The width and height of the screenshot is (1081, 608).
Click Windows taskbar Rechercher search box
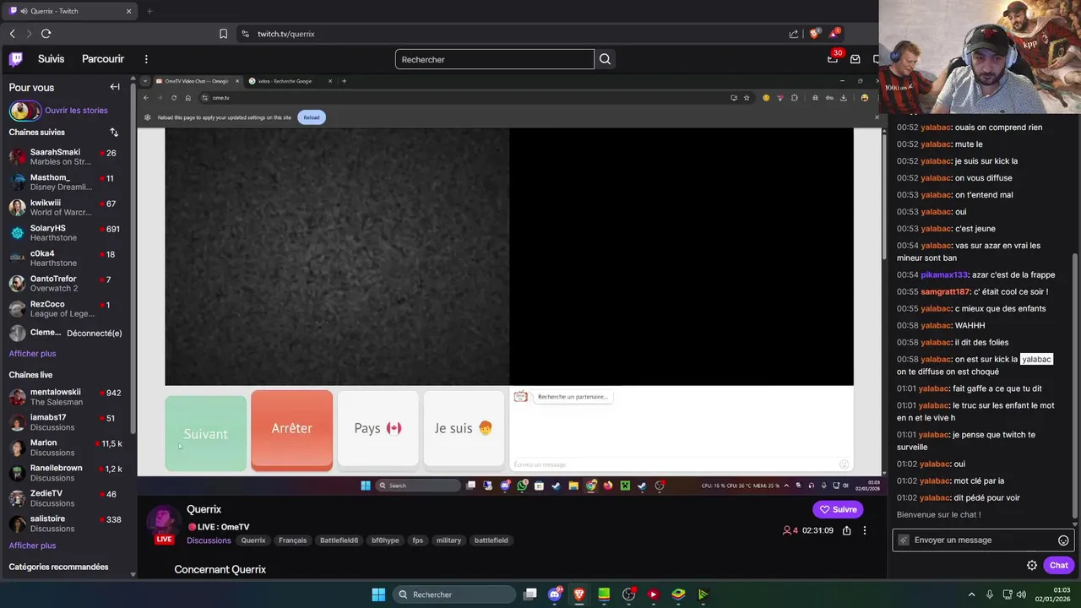pyautogui.click(x=454, y=594)
